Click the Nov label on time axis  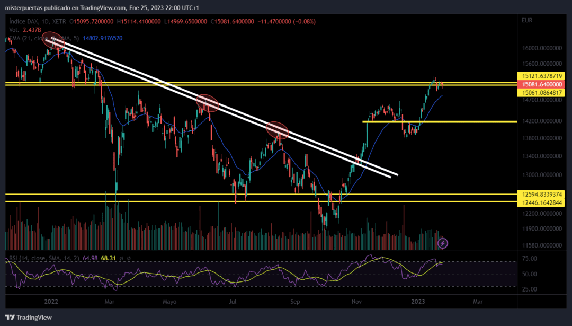(x=355, y=301)
